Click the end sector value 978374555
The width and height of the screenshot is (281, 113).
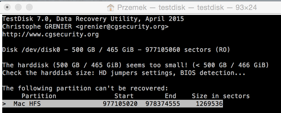163,104
